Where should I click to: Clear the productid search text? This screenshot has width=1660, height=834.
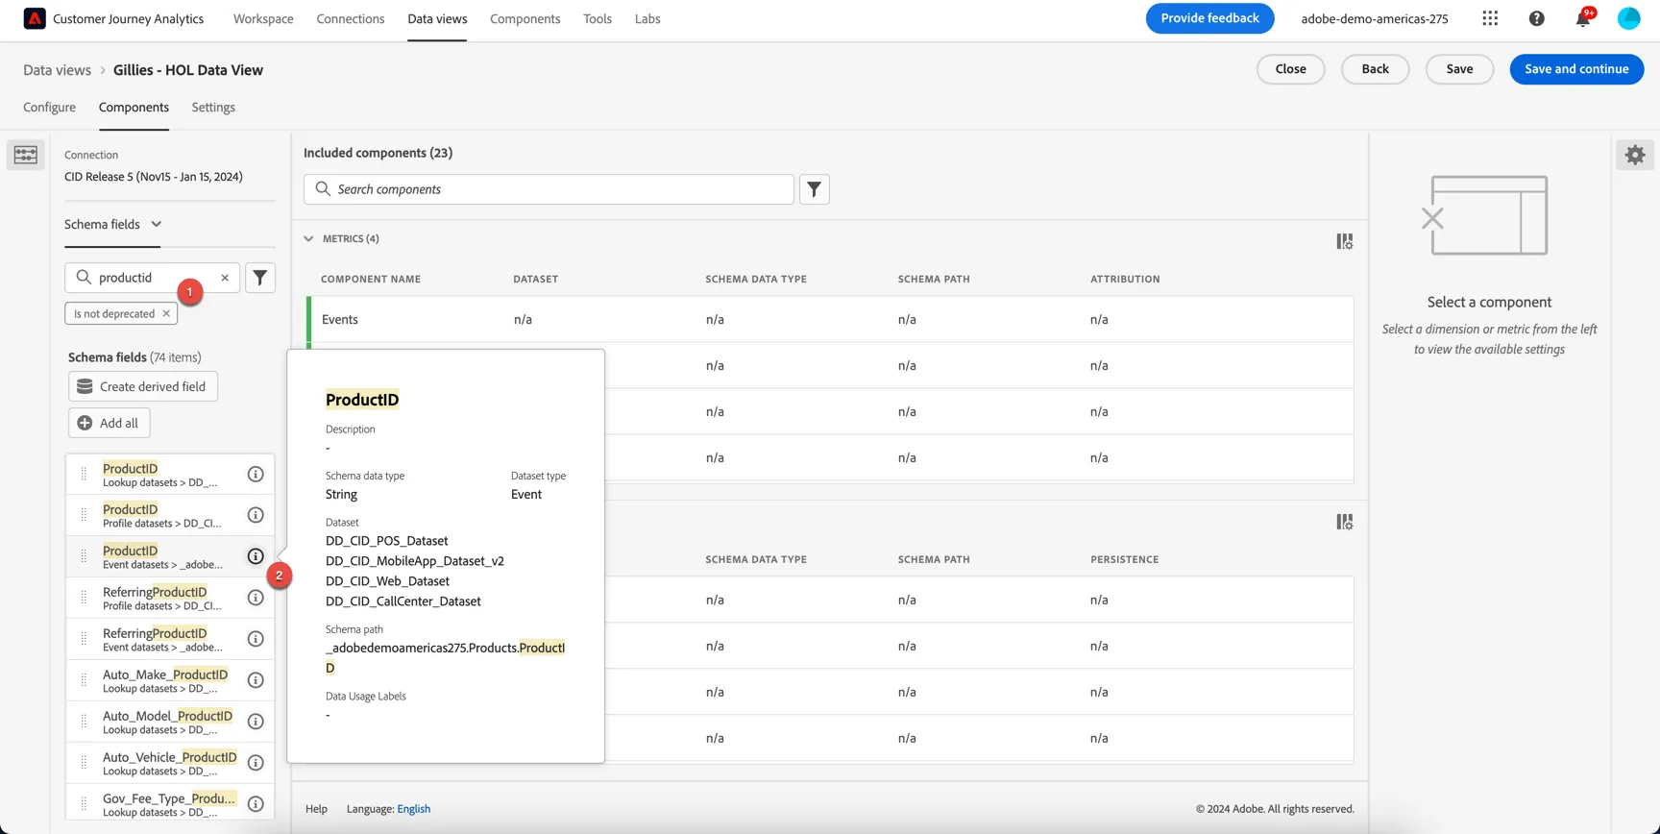(x=225, y=278)
